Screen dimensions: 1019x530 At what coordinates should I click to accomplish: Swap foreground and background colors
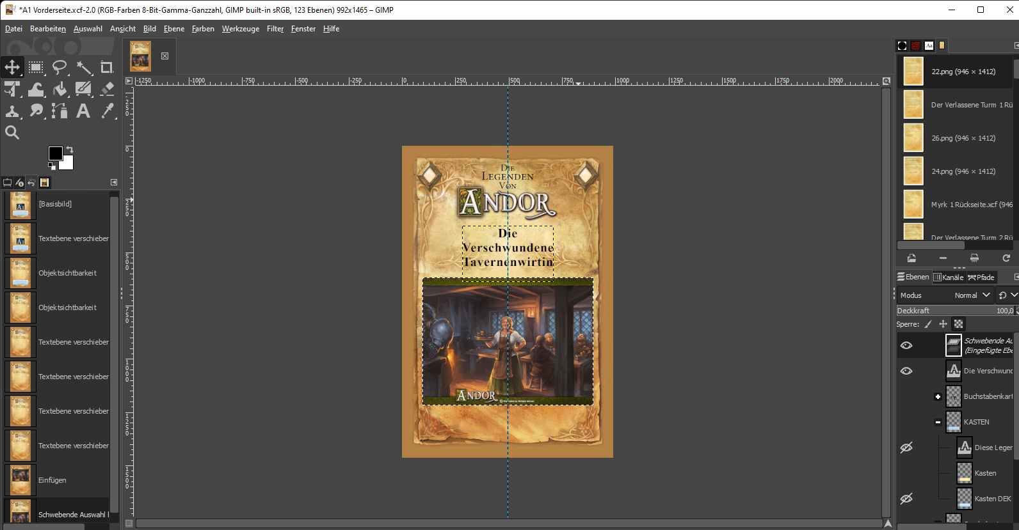70,150
